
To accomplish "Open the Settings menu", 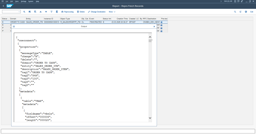I will [x=23, y=1].
